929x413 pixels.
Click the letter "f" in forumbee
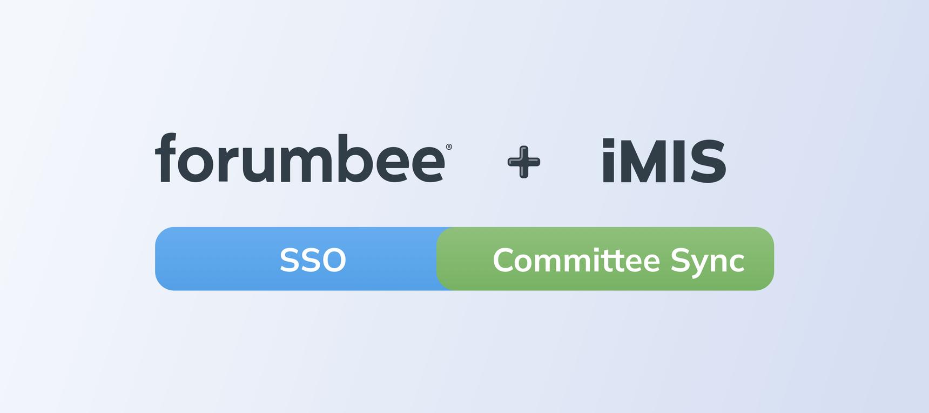(165, 158)
